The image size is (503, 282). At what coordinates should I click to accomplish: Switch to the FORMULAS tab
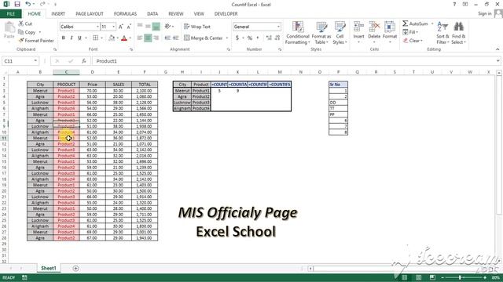(125, 14)
